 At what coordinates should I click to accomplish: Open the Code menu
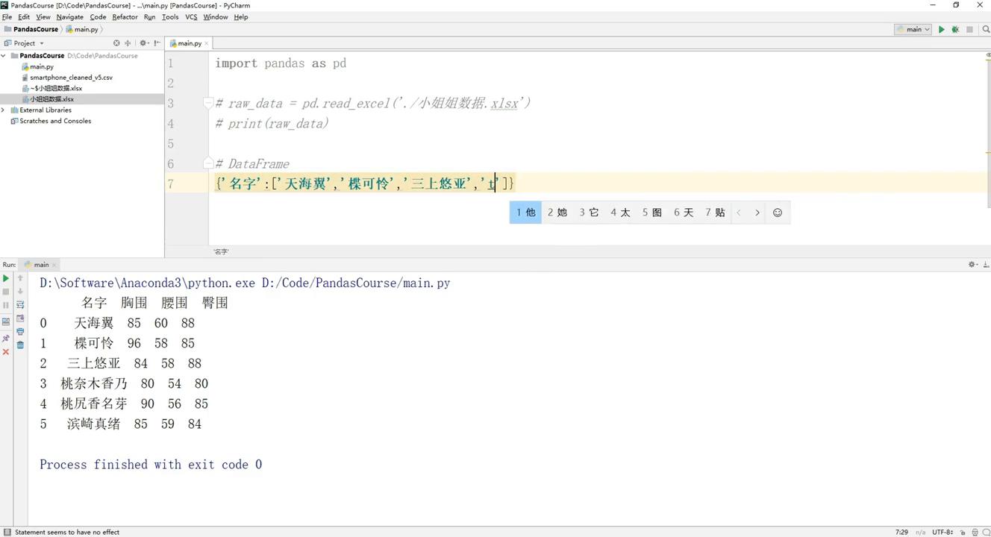coord(98,16)
